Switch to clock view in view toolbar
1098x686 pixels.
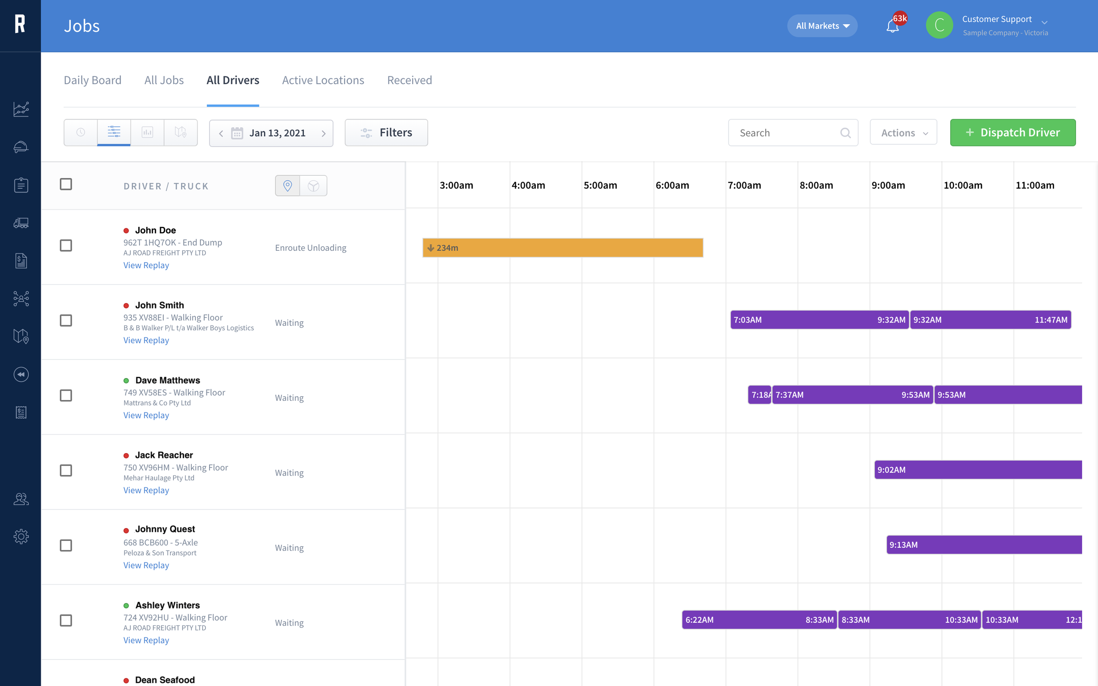pyautogui.click(x=81, y=133)
